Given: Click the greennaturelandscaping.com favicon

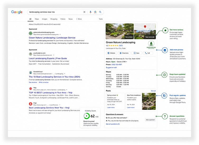Looking at the screenshot, I should [30, 33].
